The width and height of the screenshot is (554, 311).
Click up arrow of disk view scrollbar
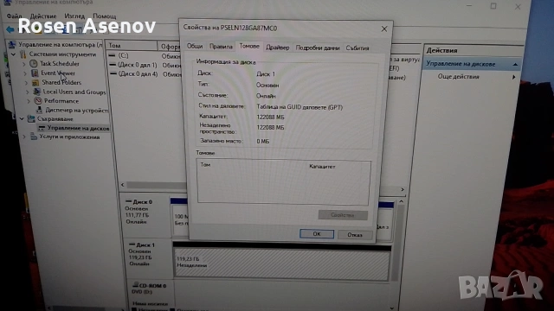(401, 201)
